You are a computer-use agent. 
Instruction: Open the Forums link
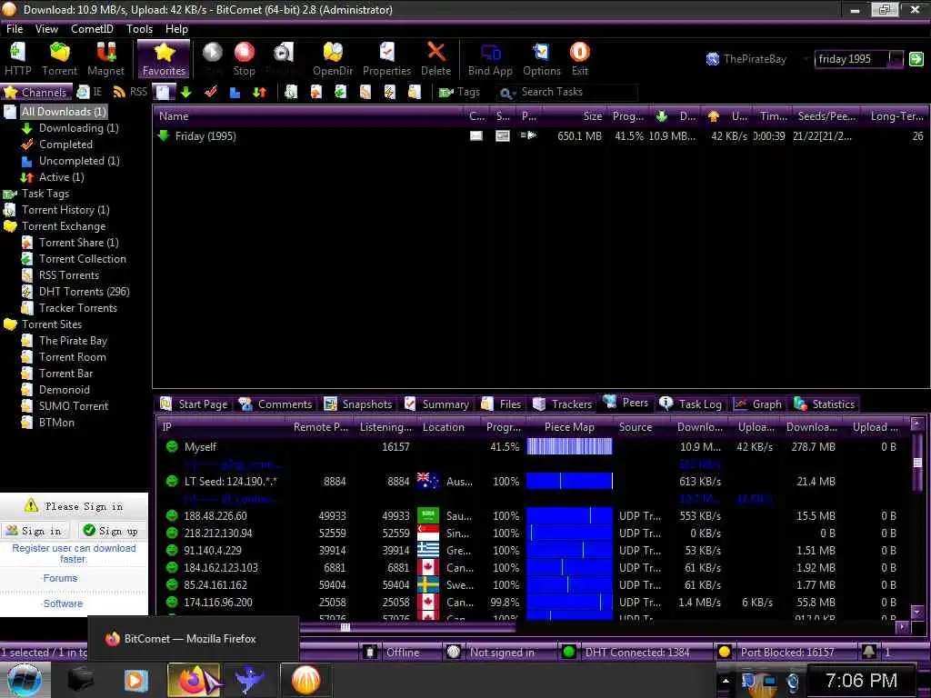(60, 578)
